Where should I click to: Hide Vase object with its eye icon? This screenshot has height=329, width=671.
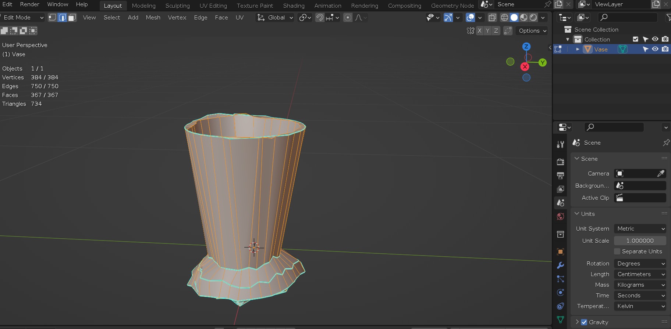(655, 49)
